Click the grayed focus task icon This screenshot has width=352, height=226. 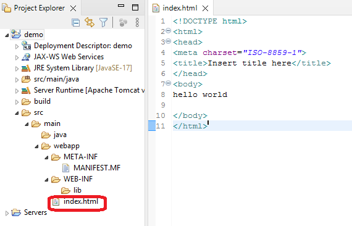click(x=123, y=22)
